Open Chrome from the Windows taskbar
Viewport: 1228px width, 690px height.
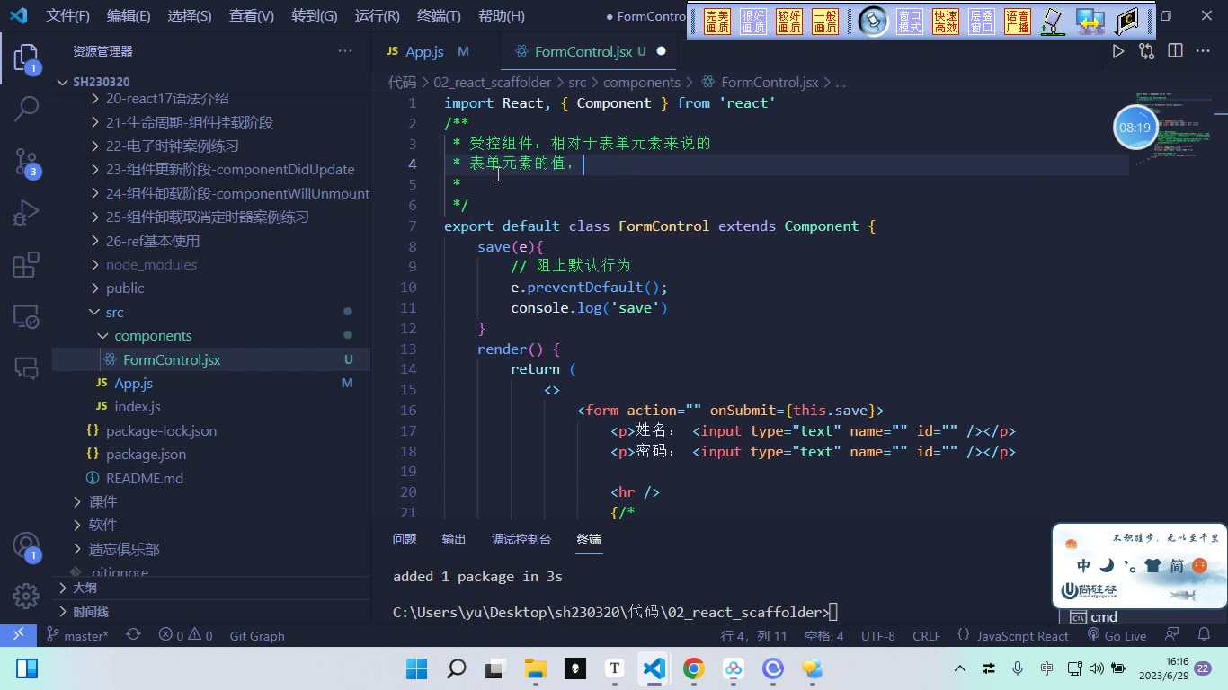[693, 668]
